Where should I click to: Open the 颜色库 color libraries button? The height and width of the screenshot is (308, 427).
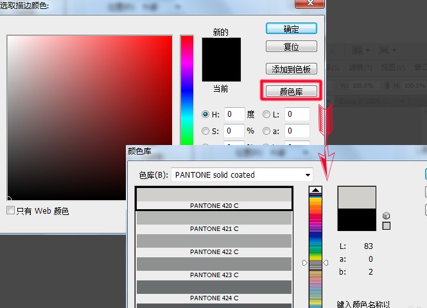291,91
